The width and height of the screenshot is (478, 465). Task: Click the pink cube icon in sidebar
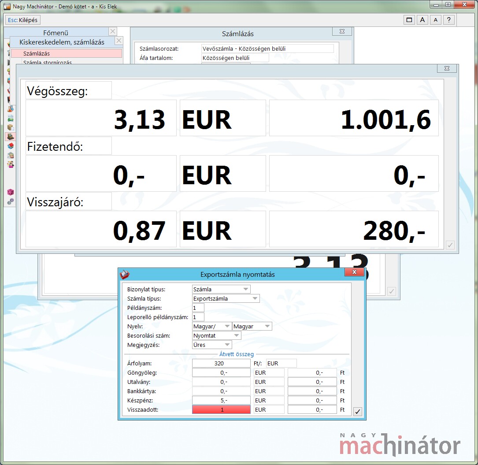coord(11,192)
